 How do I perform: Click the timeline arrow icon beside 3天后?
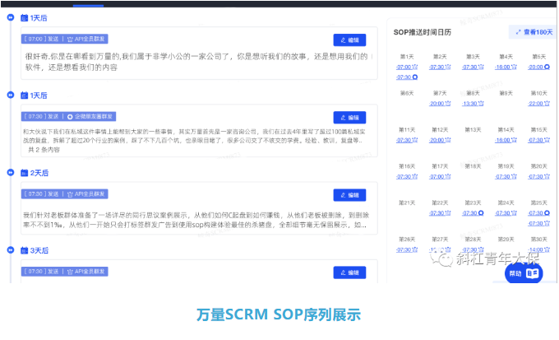coord(11,250)
